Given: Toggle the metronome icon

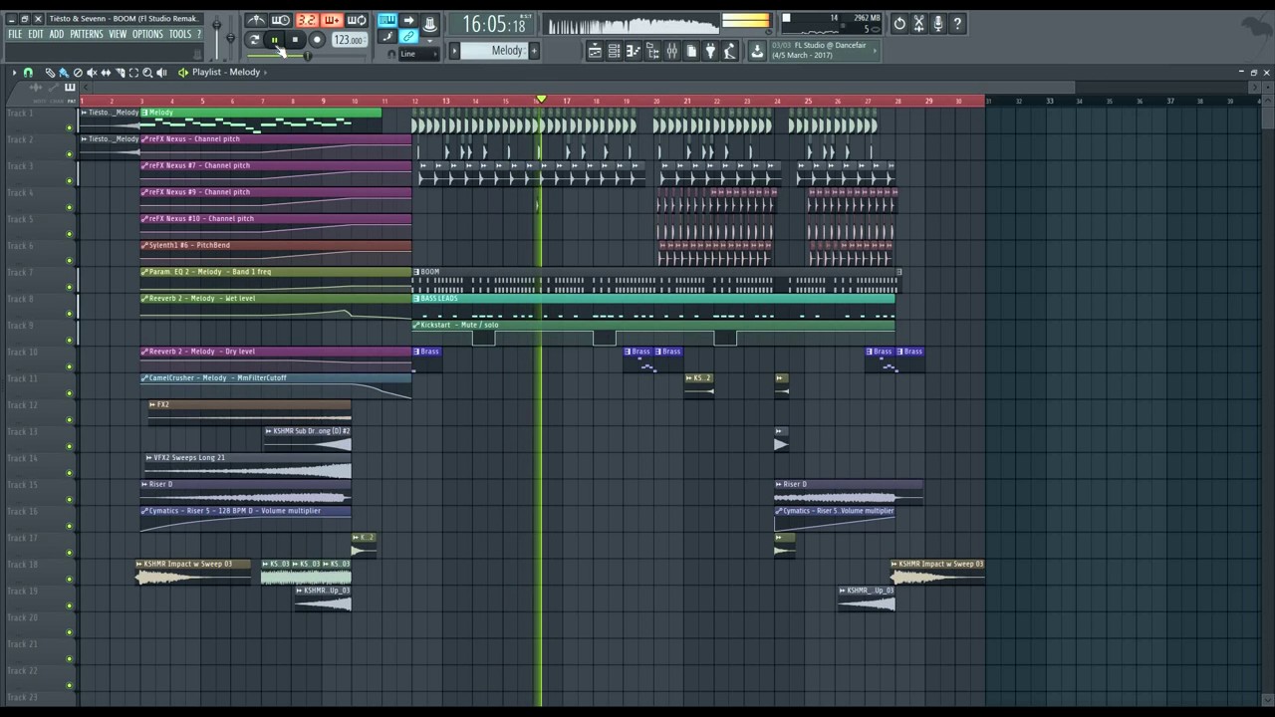Looking at the screenshot, I should [256, 20].
